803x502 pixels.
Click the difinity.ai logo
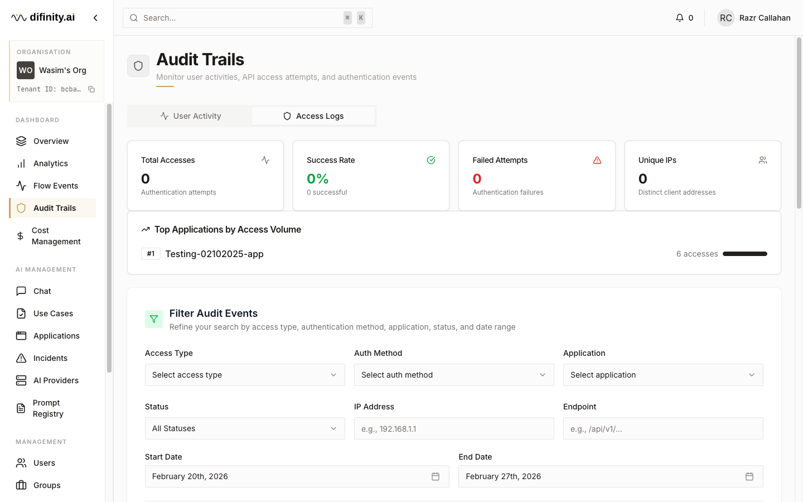point(43,17)
